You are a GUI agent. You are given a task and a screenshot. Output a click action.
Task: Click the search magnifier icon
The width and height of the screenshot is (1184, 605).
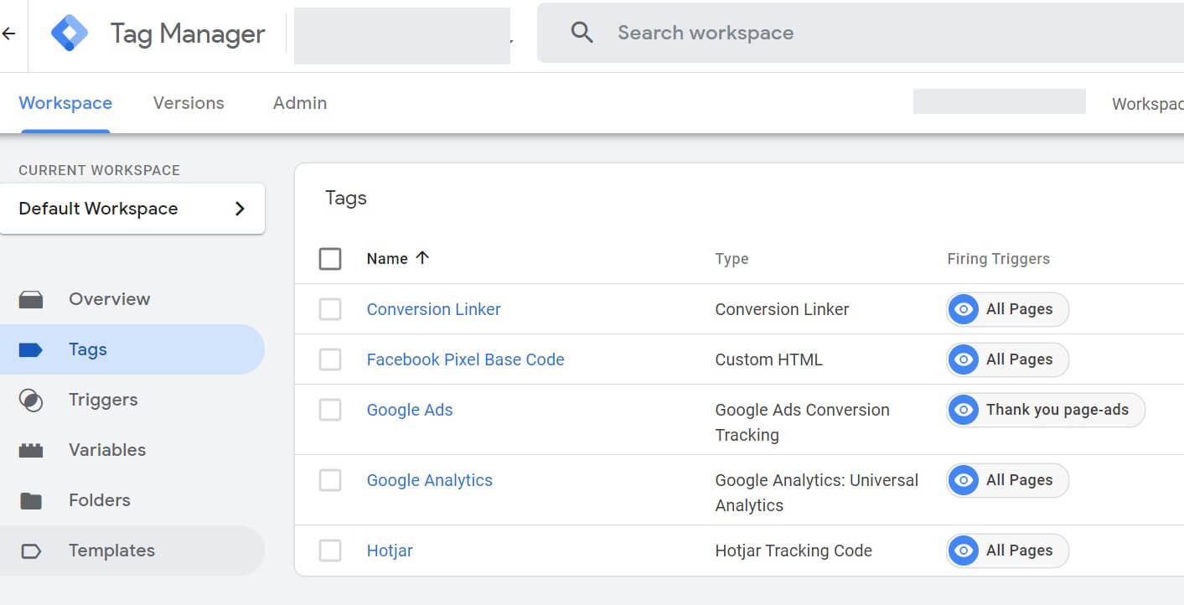(582, 33)
